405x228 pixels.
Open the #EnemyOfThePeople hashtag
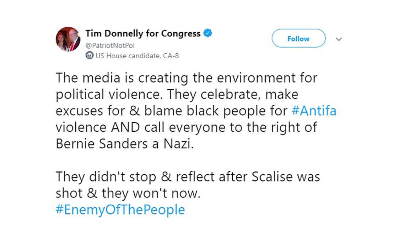tap(120, 210)
